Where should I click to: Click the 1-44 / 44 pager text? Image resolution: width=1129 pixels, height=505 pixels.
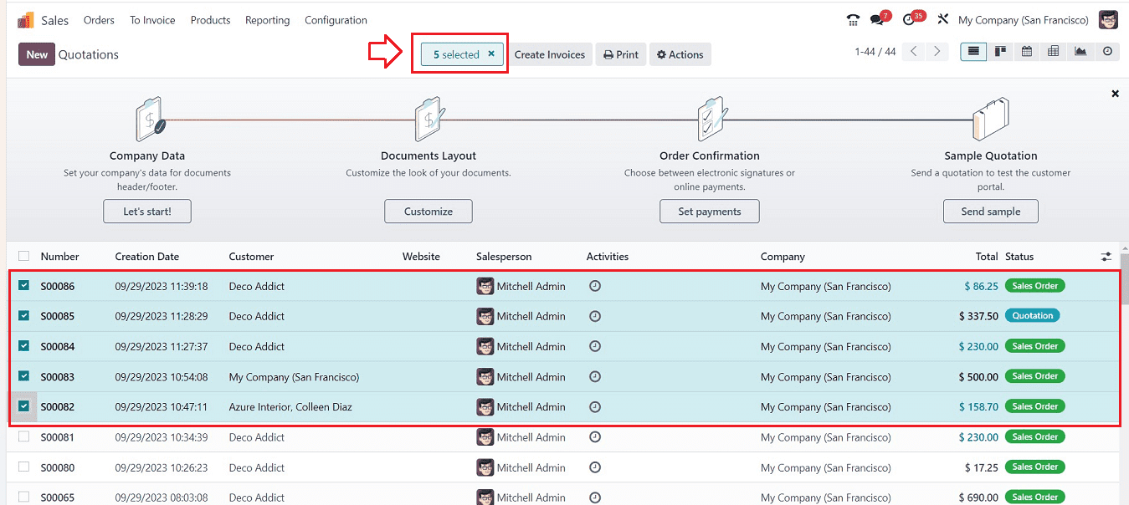(875, 52)
